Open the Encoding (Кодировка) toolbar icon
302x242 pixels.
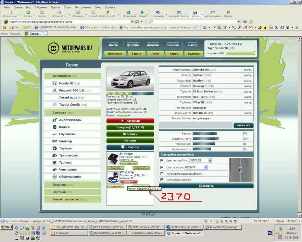click(129, 12)
